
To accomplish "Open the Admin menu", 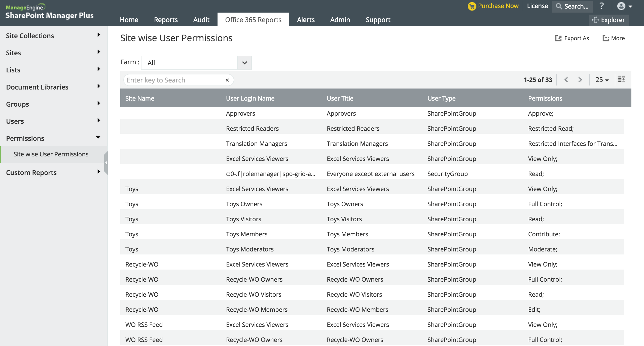I will pyautogui.click(x=340, y=20).
